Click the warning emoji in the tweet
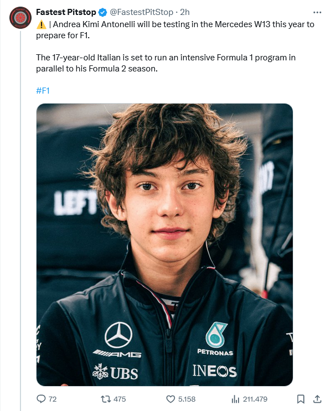 pos(41,24)
